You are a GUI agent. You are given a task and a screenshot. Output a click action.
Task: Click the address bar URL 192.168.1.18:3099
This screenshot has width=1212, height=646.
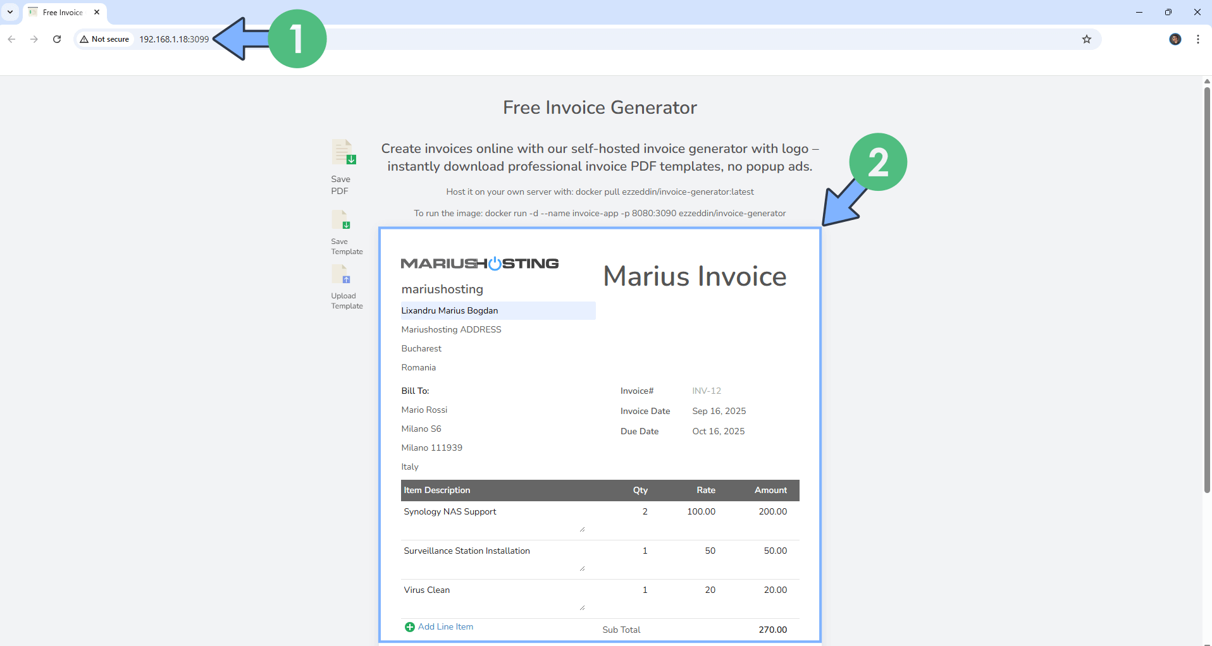pyautogui.click(x=174, y=39)
